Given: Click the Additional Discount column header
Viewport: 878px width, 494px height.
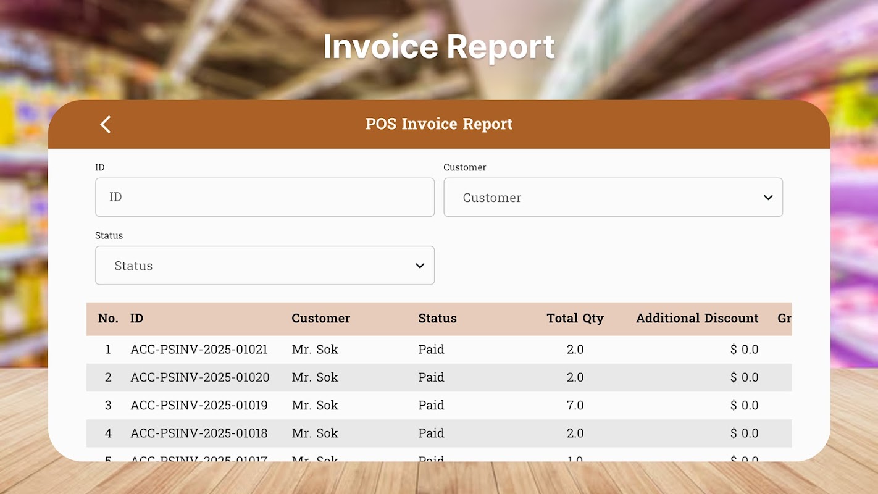Looking at the screenshot, I should [x=697, y=319].
